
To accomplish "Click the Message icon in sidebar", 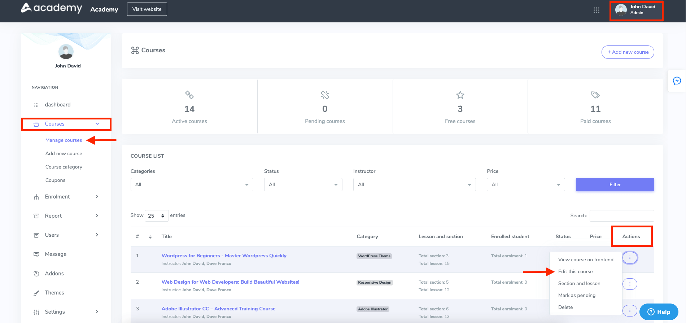I will point(36,254).
